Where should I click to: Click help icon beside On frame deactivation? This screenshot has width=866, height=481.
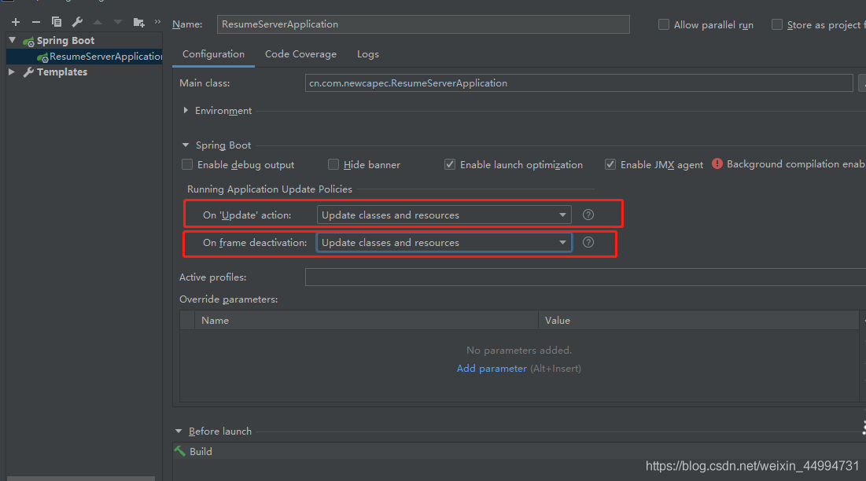click(x=588, y=242)
